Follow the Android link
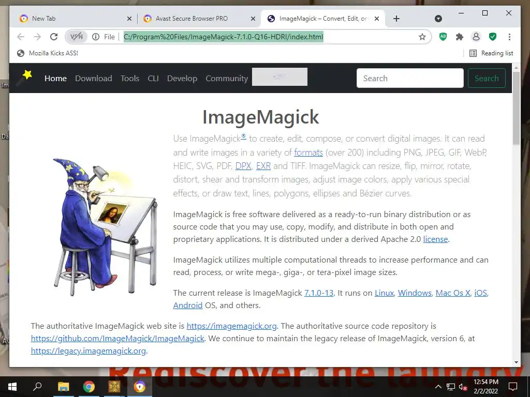 (x=187, y=305)
